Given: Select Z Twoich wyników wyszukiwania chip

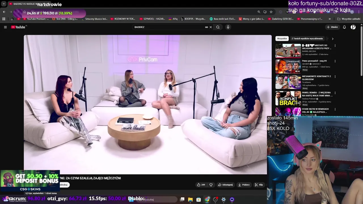Looking at the screenshot, I should click(x=307, y=39).
